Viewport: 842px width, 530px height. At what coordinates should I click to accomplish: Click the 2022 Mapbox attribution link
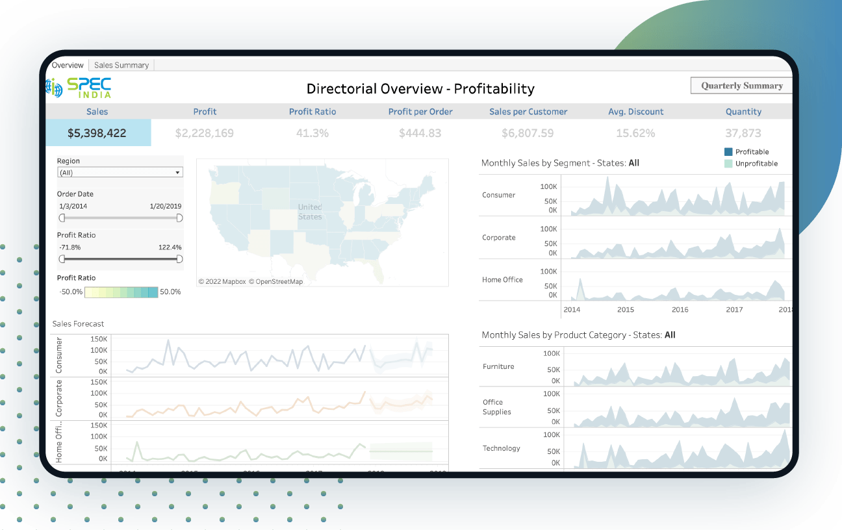222,282
